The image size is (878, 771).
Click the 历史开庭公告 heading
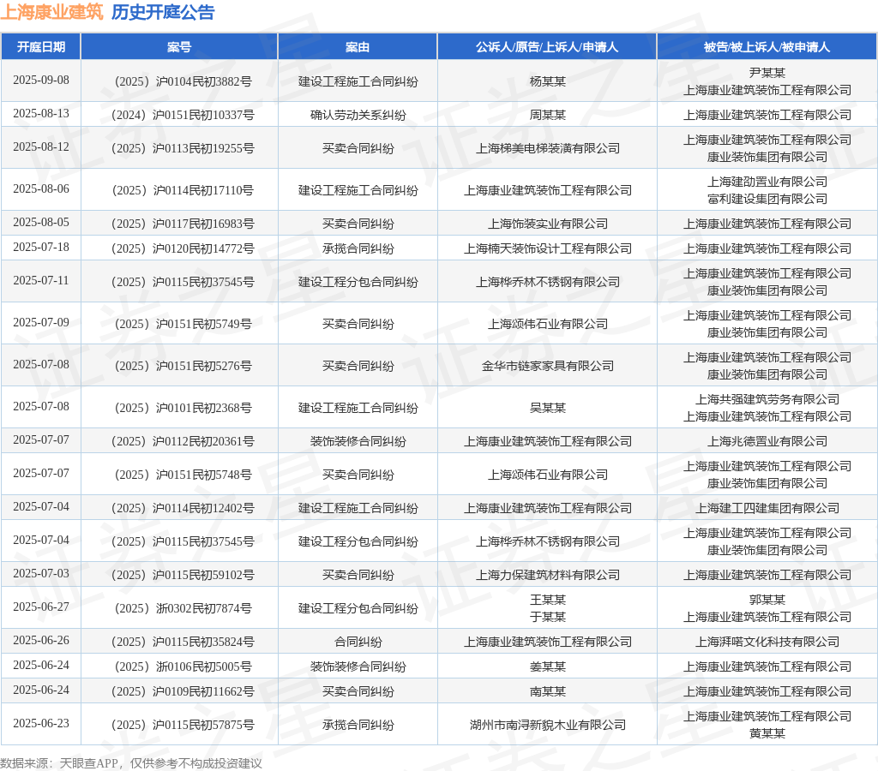(x=163, y=12)
